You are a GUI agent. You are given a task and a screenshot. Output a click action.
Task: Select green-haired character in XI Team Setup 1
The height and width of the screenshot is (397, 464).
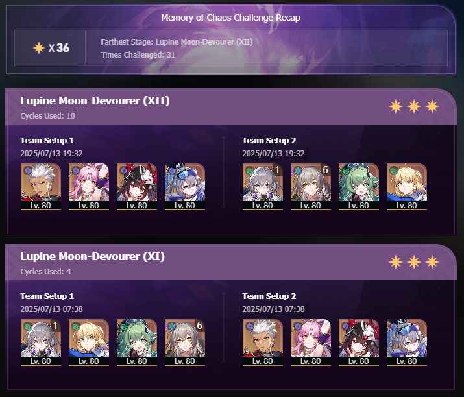point(137,343)
